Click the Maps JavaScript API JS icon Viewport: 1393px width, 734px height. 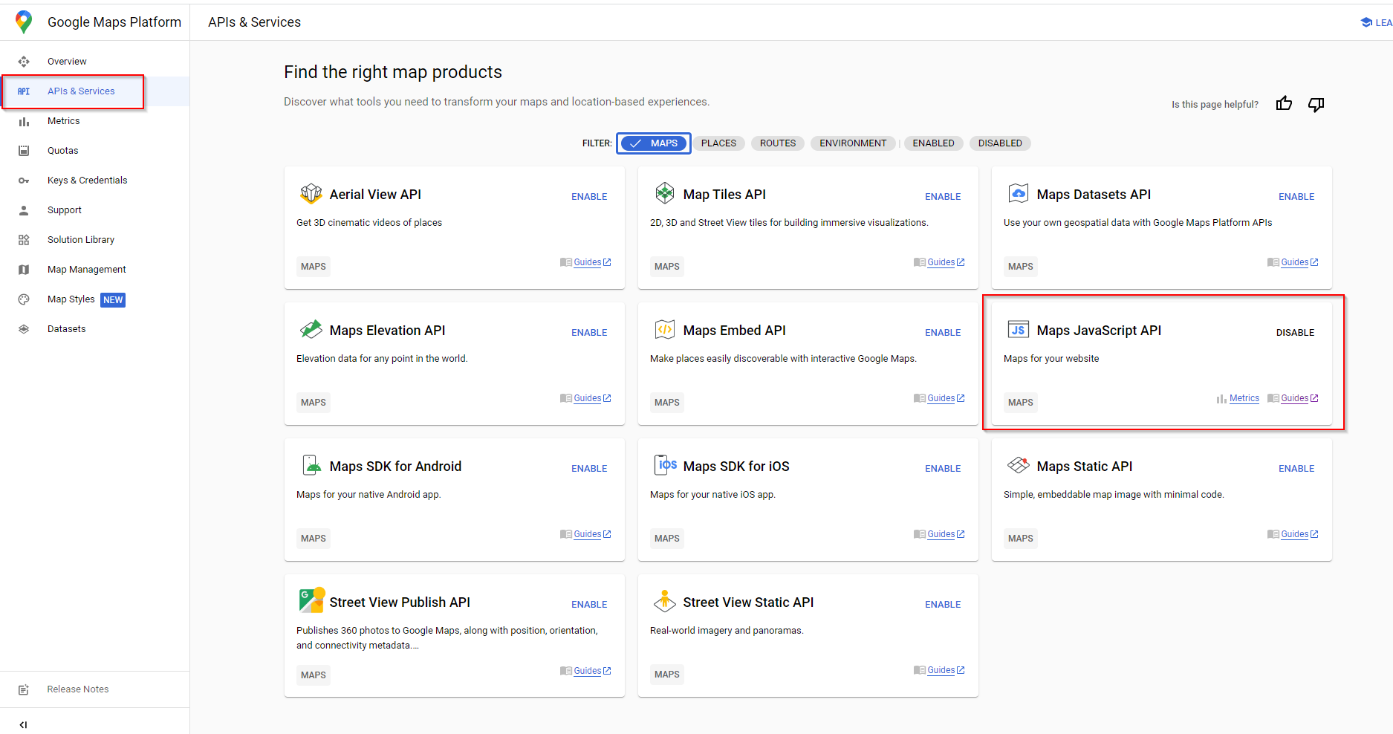point(1018,330)
